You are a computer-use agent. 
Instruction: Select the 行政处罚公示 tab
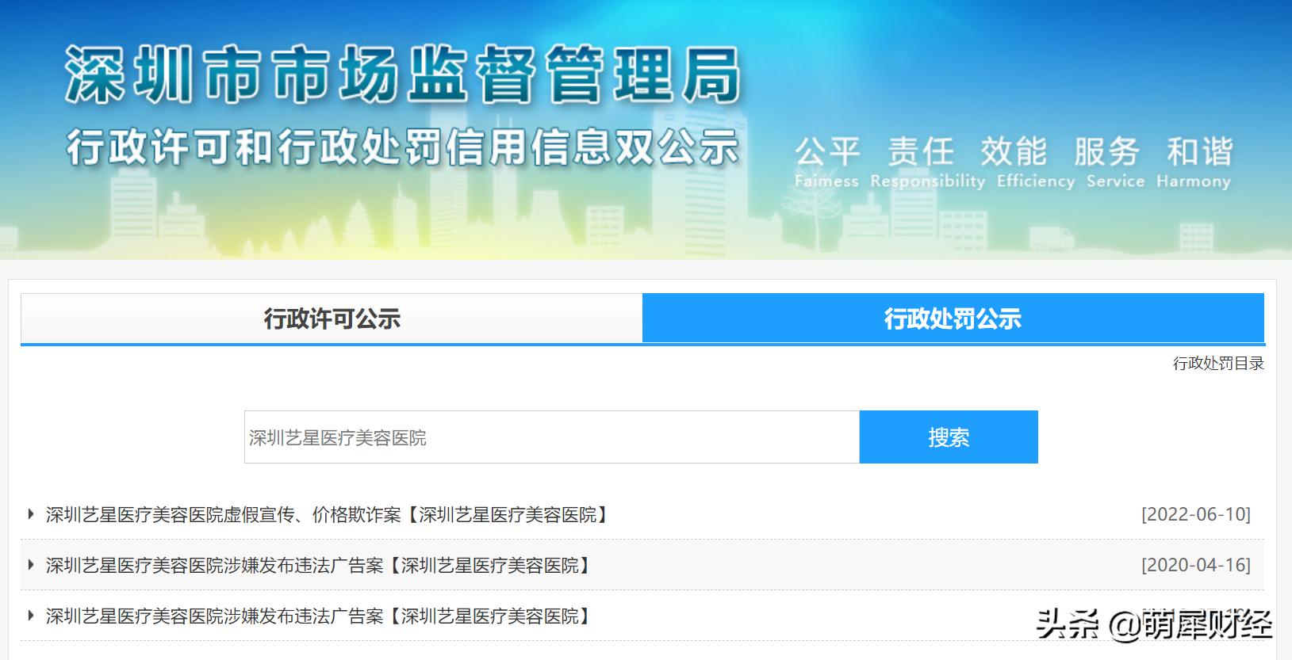coord(953,319)
